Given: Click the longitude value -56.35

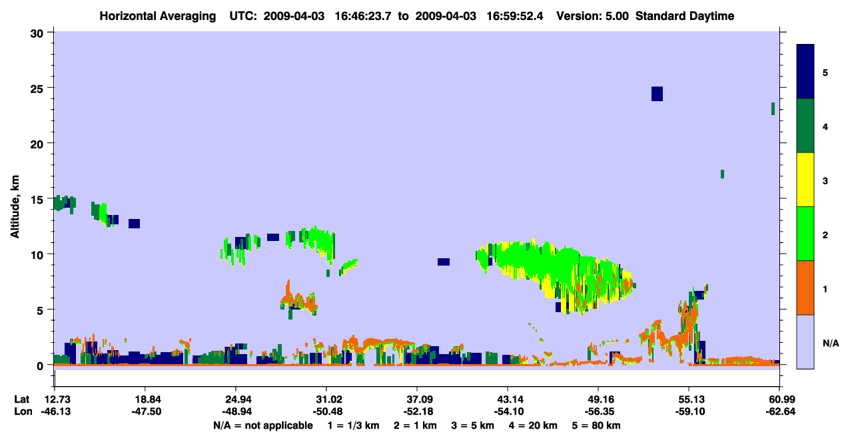Looking at the screenshot, I should click(x=598, y=411).
